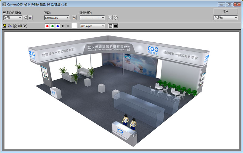
Task: Click the 渲染 render button
Action: 225,11
